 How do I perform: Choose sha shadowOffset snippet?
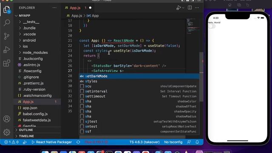point(139,106)
